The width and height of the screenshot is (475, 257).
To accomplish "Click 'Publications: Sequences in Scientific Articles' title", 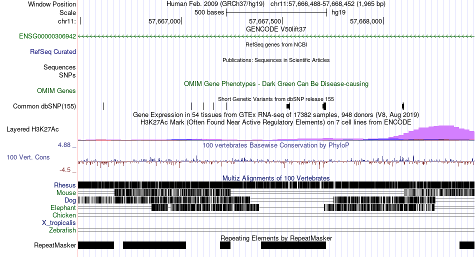I will pos(276,60).
